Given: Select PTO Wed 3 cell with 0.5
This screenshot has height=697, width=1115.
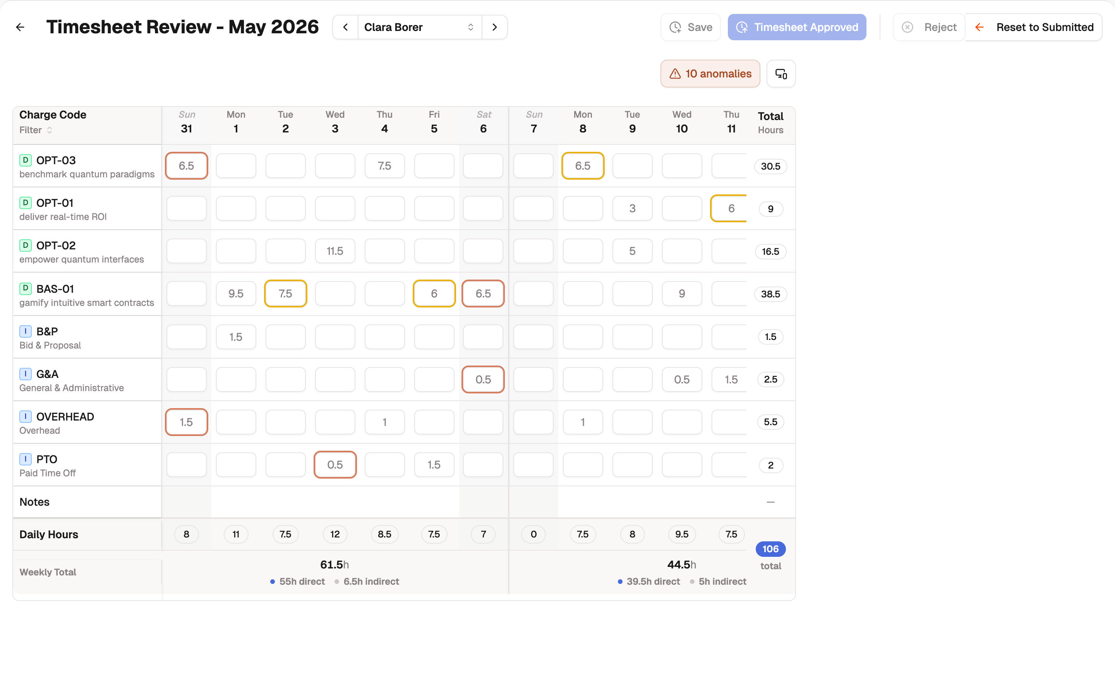Looking at the screenshot, I should tap(335, 465).
